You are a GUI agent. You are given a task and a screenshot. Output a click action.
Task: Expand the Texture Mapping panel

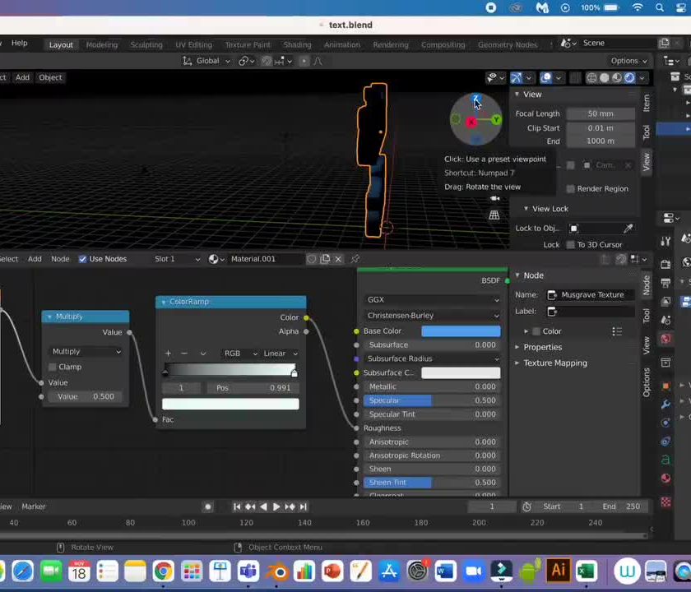point(555,363)
